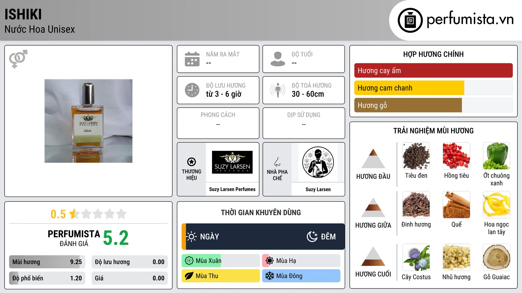Click the leaf icon for Mùa Thu
522x293 pixels.
(189, 276)
